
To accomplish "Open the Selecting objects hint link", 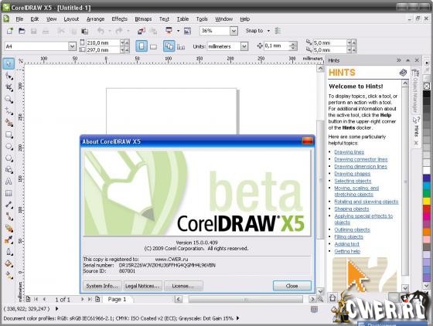I will coord(353,181).
